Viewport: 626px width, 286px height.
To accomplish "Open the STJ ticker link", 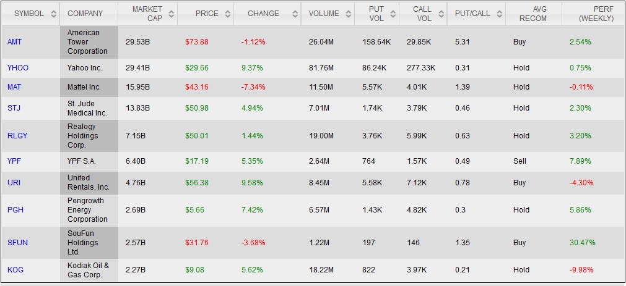I will (x=14, y=108).
